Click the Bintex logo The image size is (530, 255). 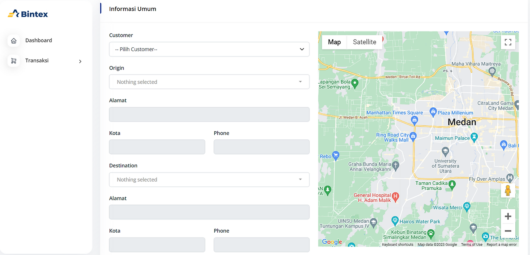click(28, 14)
